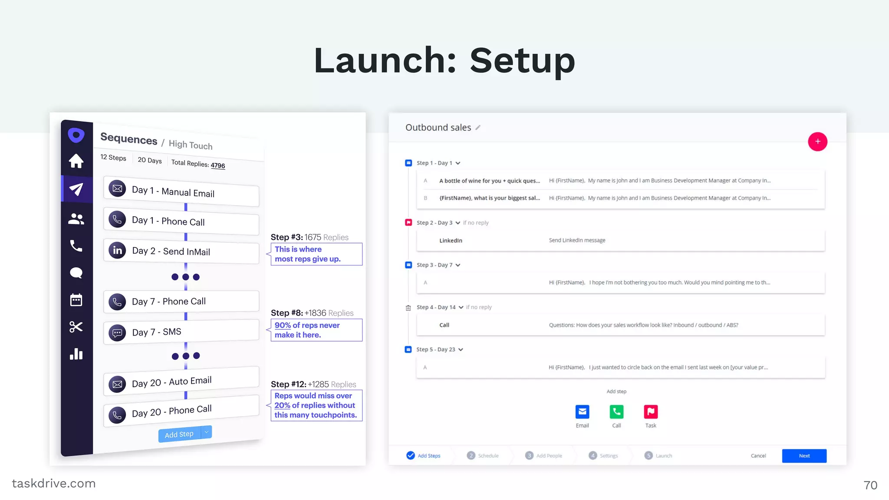Click the 'High Touch' sequence name
This screenshot has width=889, height=500.
tap(191, 145)
